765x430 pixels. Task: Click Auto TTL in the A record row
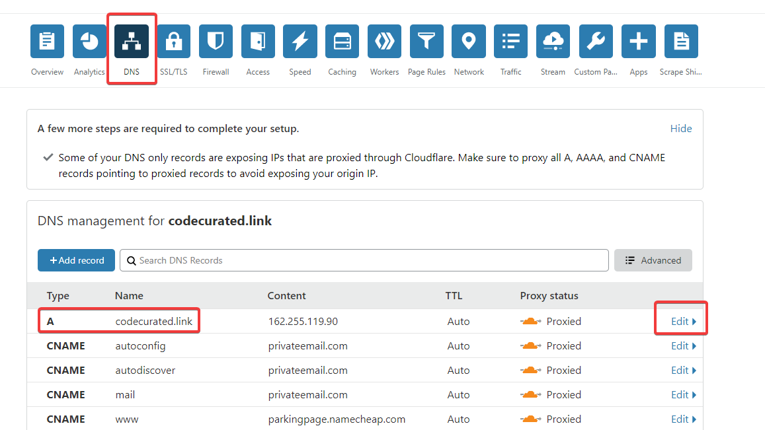459,321
